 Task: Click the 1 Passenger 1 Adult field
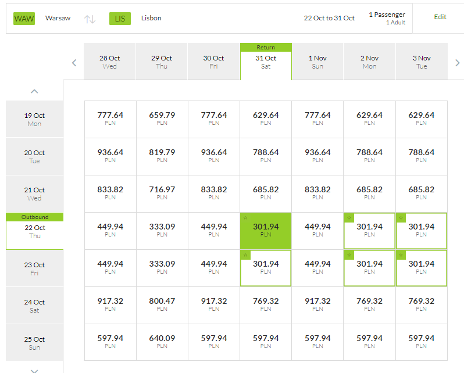387,18
